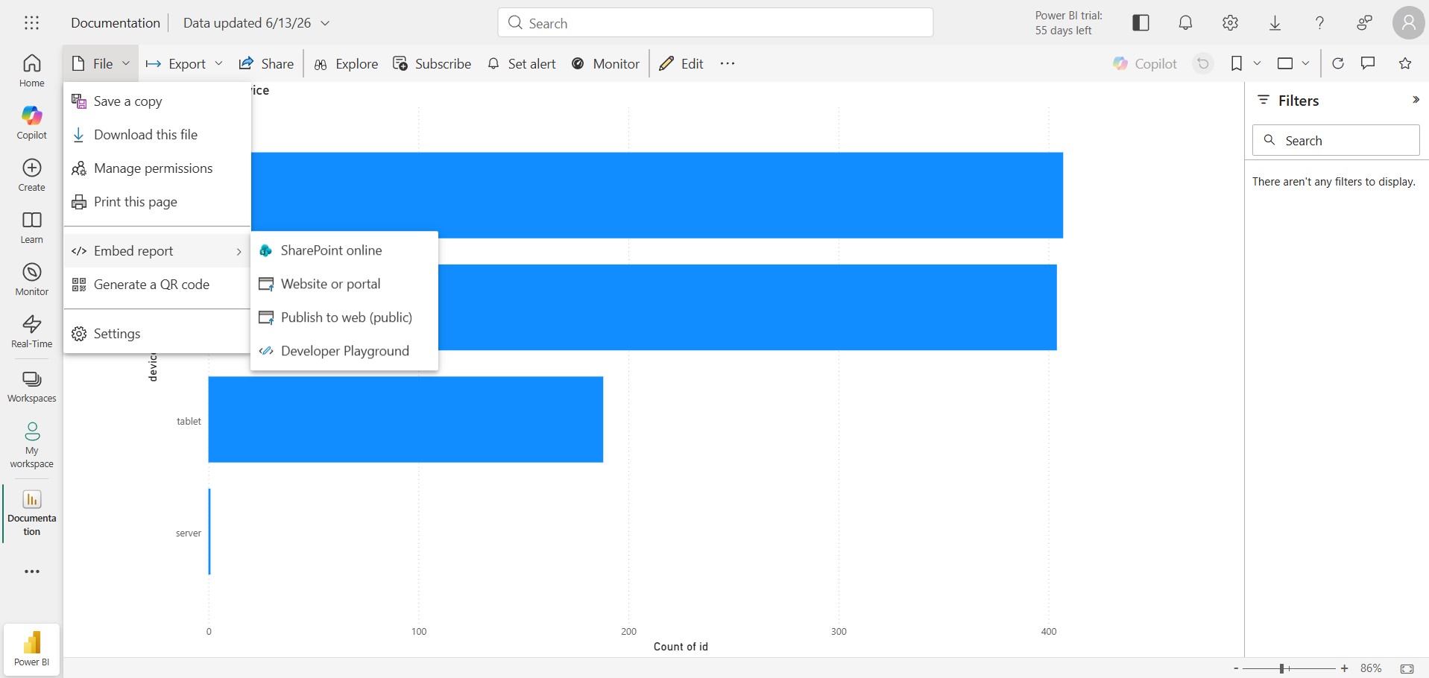
Task: Click the Documentation breadcrumb title
Action: pos(116,23)
